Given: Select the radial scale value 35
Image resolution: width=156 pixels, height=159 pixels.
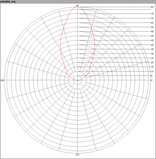Looking at the screenshot, I should [x=152, y=49].
